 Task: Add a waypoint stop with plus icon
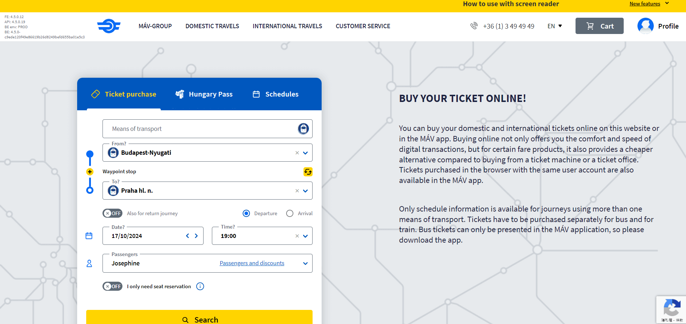coord(90,172)
